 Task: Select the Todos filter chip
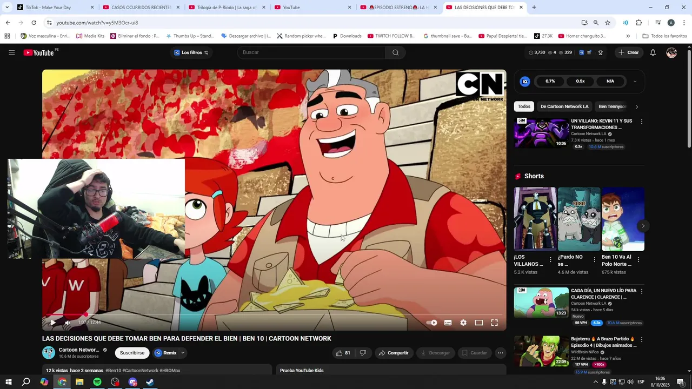[x=524, y=106]
